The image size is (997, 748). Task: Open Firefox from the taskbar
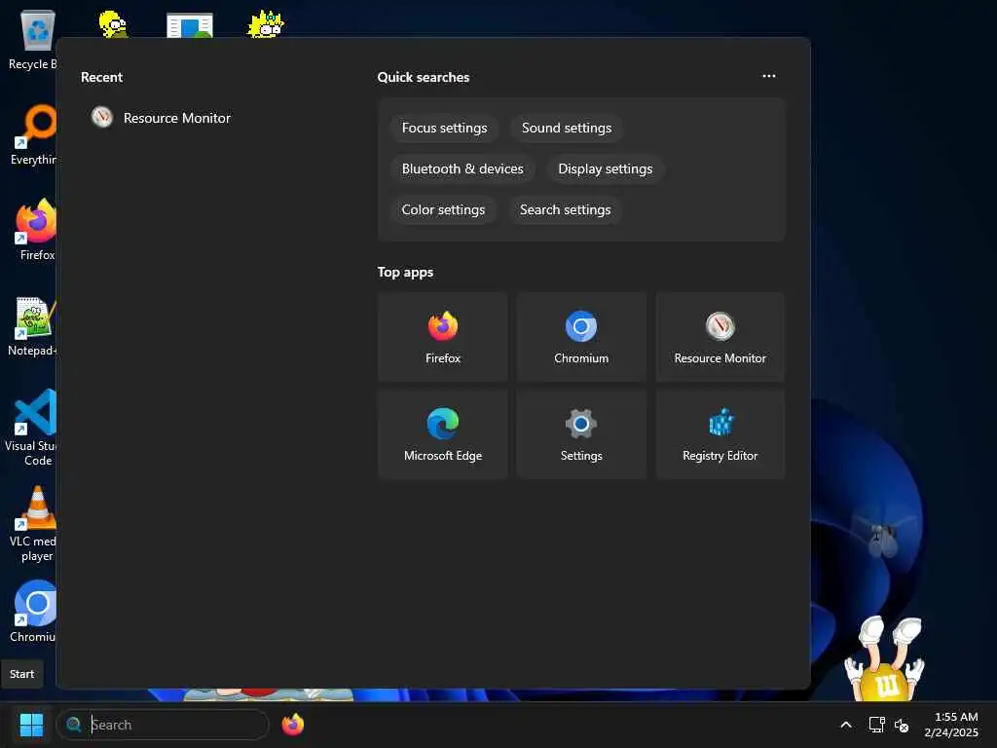tap(292, 725)
